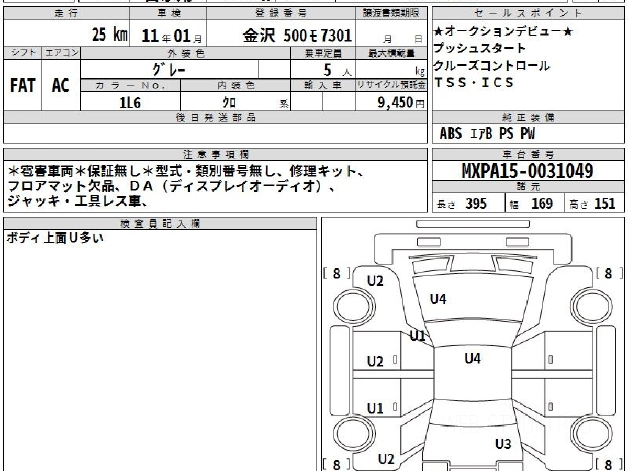
Task: Click the リサイクル預託金 header
Action: [x=391, y=85]
